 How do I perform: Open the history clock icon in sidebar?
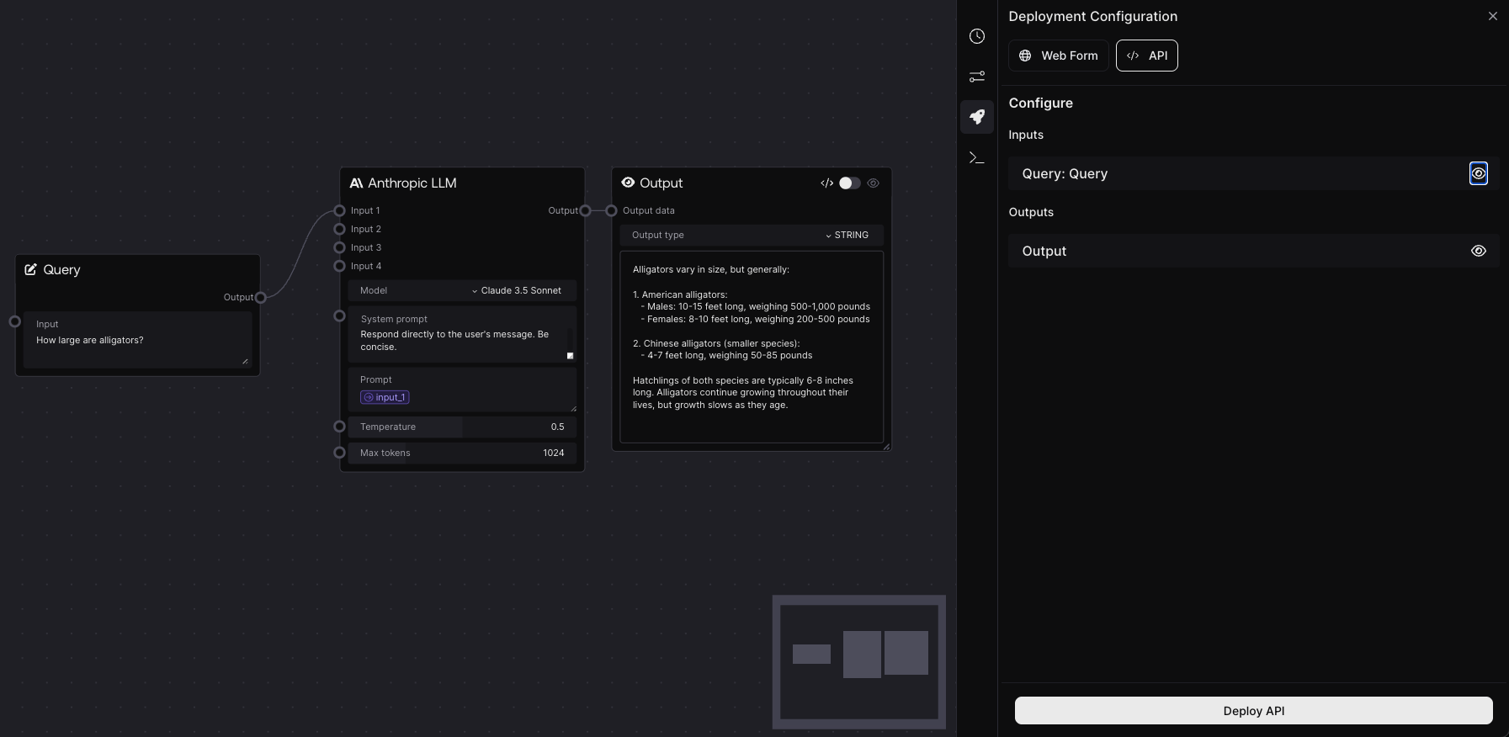[x=976, y=36]
